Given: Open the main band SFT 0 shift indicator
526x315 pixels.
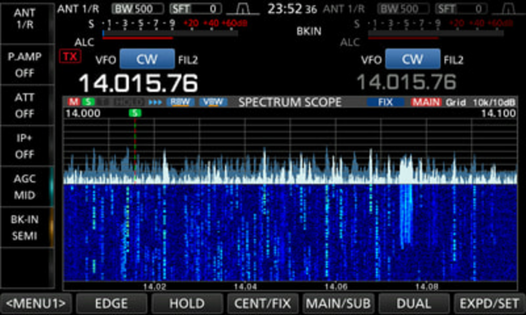Looking at the screenshot, I should [x=195, y=9].
